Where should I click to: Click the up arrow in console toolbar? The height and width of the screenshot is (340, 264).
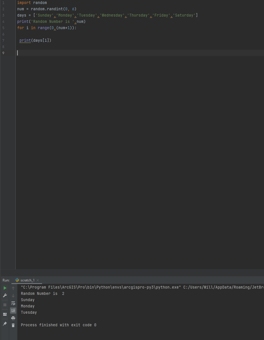click(13, 288)
